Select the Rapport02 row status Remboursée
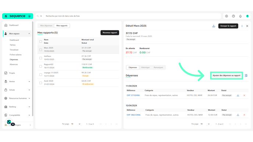253x142 pixels. (87, 68)
